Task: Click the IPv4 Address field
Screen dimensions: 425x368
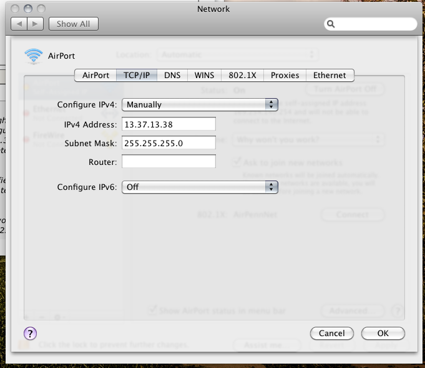Action: tap(169, 124)
